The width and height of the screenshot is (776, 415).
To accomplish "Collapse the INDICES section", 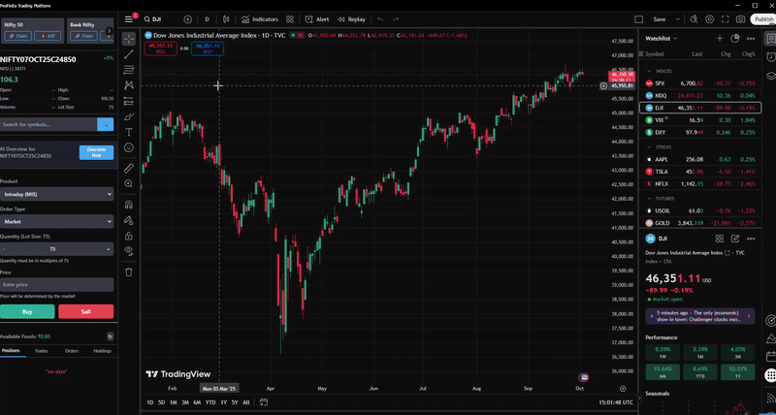I will click(x=650, y=71).
